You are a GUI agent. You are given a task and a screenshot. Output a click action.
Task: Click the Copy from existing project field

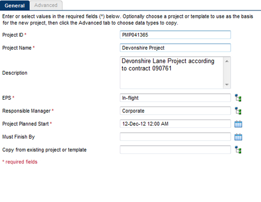(x=175, y=150)
